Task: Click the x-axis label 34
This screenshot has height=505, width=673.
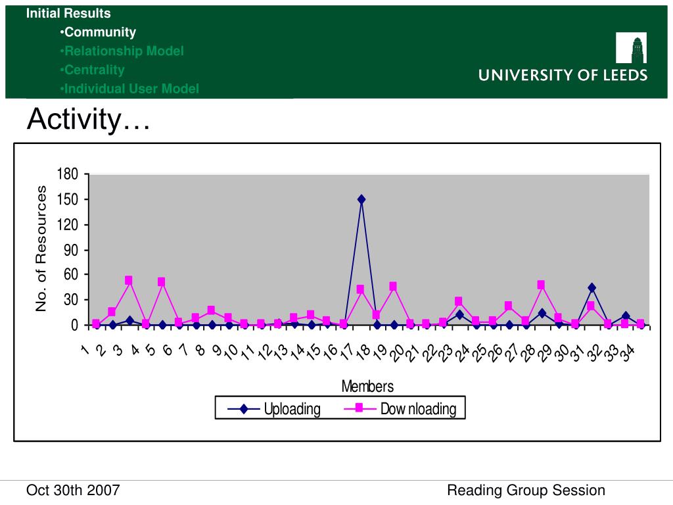Action: pos(627,353)
